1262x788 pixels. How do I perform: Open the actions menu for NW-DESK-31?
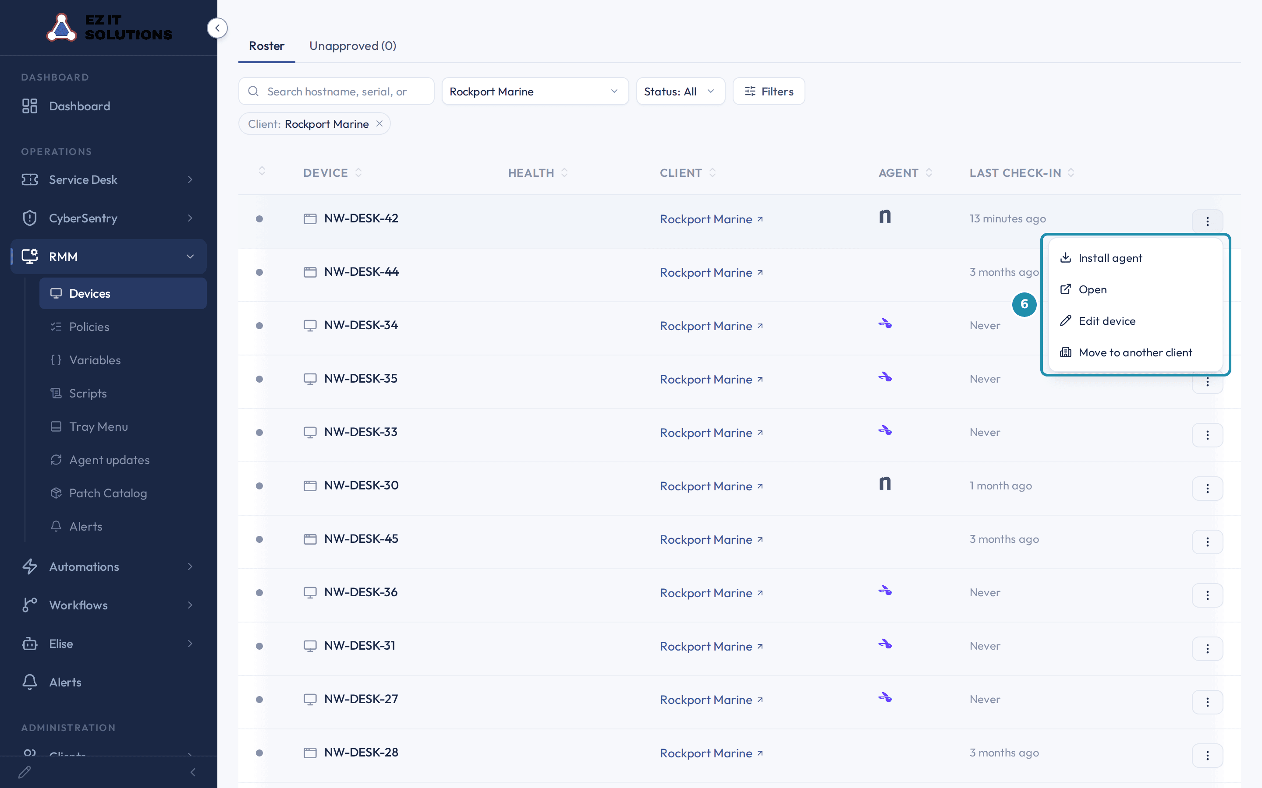[x=1207, y=649]
